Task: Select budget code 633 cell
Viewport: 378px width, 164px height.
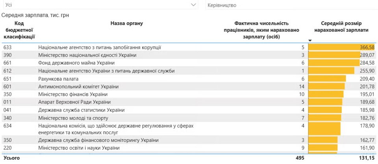Action: (8, 47)
